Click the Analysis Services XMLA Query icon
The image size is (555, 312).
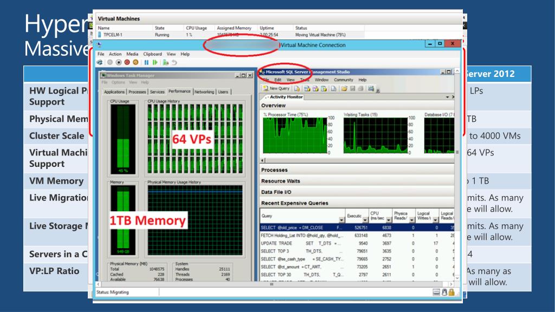(x=324, y=88)
